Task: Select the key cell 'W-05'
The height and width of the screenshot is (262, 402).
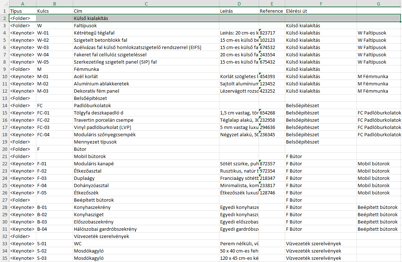Action: (54, 62)
